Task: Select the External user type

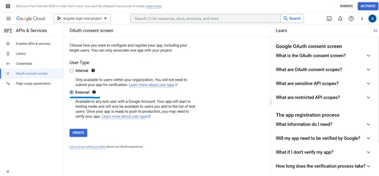Action: pos(72,92)
